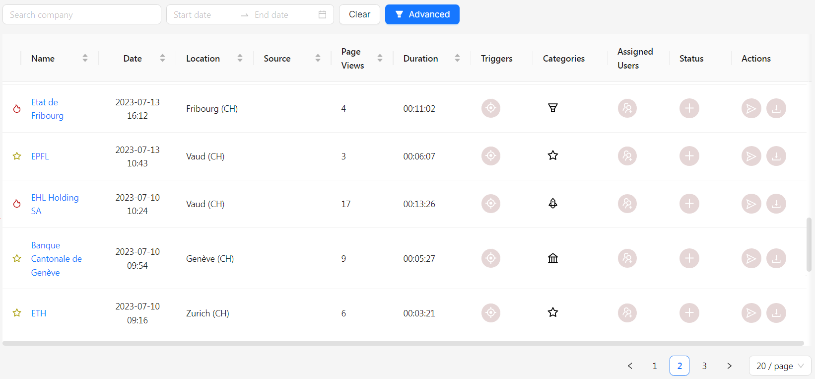Sort table by Date column
The height and width of the screenshot is (379, 815).
pyautogui.click(x=162, y=58)
